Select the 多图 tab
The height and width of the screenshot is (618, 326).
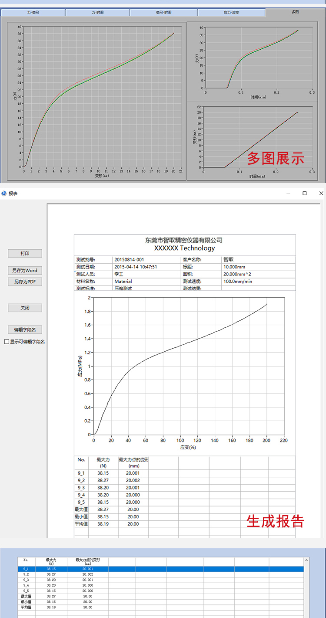[295, 12]
